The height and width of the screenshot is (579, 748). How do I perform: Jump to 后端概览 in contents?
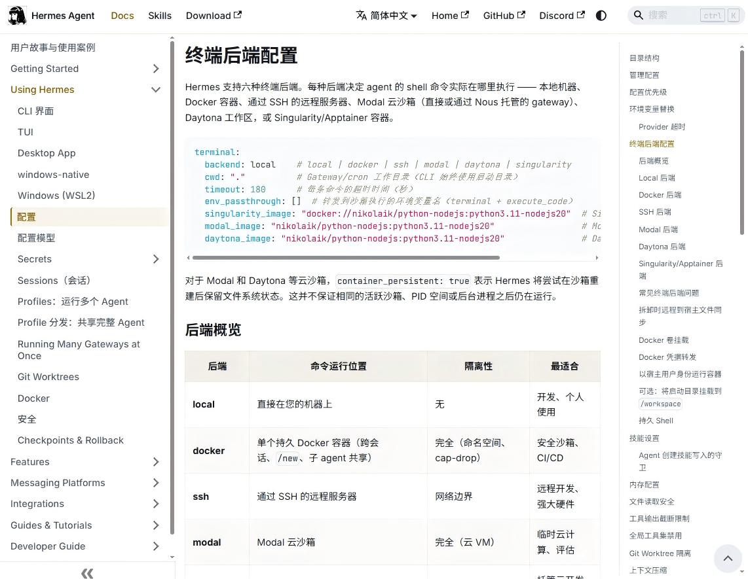point(654,160)
